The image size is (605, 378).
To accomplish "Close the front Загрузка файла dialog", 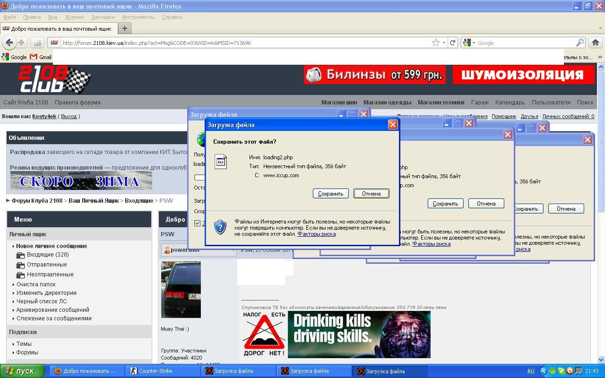I will (x=392, y=124).
